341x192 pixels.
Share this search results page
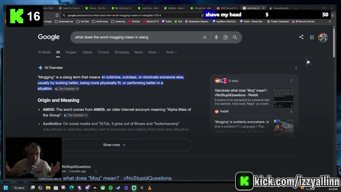point(301,37)
